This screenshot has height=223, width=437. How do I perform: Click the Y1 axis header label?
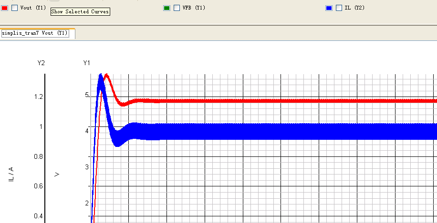86,63
